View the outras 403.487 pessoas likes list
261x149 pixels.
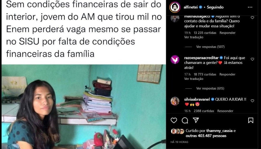(x=206, y=136)
